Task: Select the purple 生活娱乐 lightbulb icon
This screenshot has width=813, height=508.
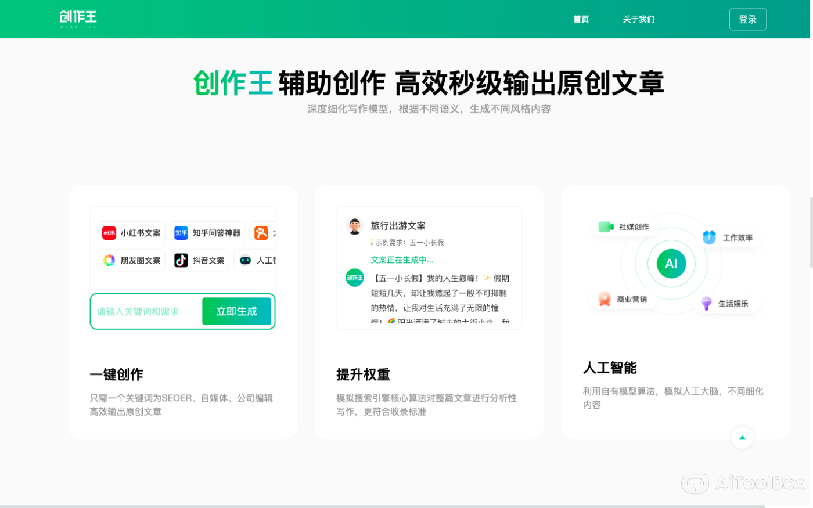Action: 706,302
